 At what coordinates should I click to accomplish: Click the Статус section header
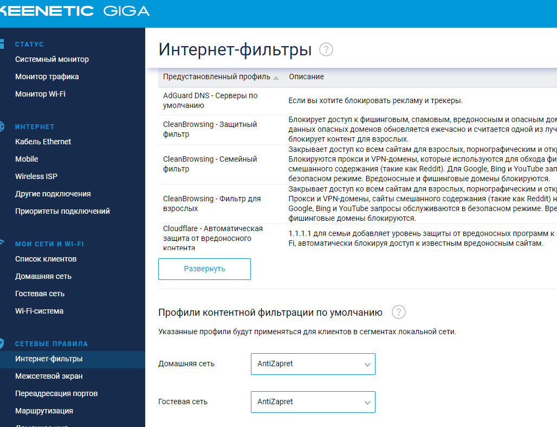point(29,44)
